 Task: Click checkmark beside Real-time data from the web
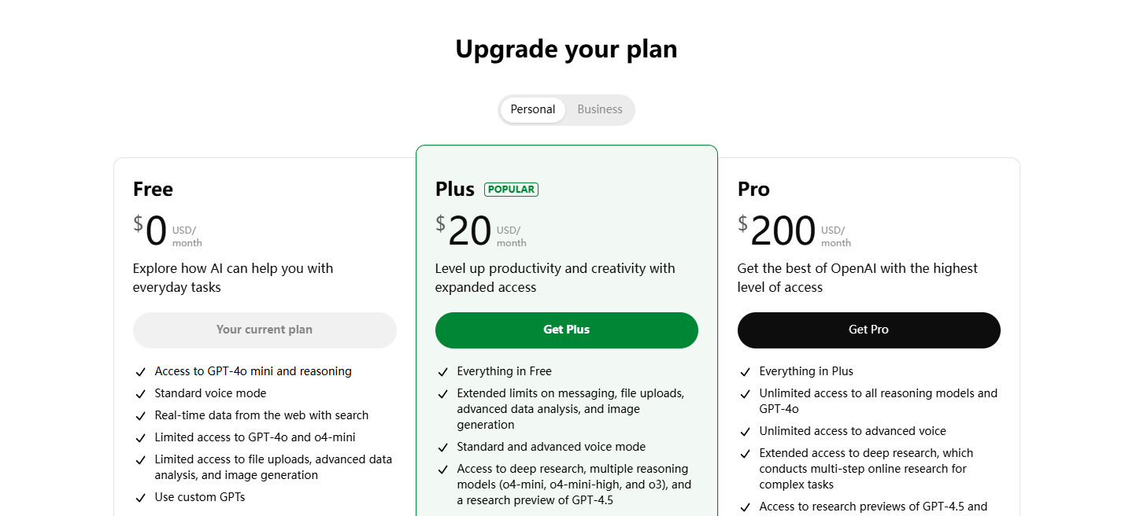140,416
